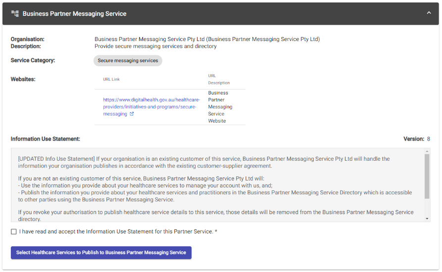Image resolution: width=442 pixels, height=272 pixels.
Task: Click the version number 8
Action: [x=429, y=139]
